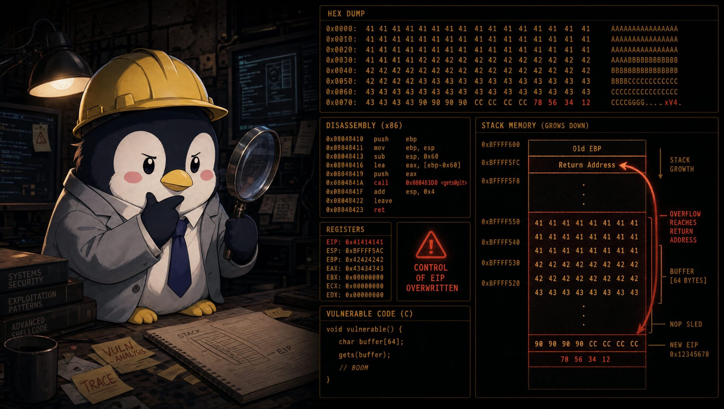Select the BBBBCCCCCCCCCCCC ASCII column text
724x409 pixels.
pyautogui.click(x=644, y=81)
